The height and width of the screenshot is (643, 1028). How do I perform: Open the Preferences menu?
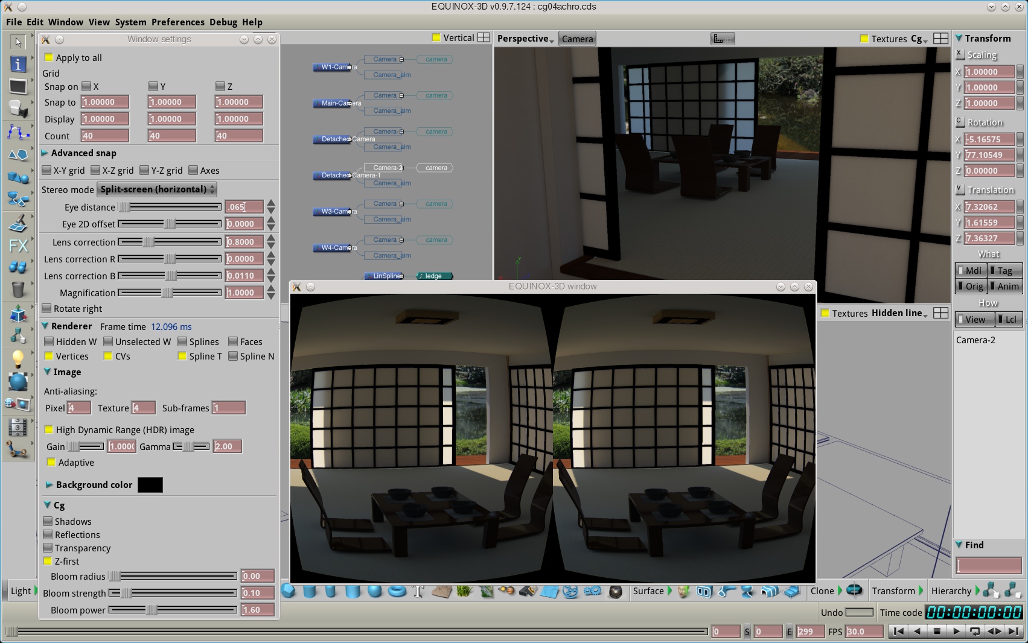point(177,22)
